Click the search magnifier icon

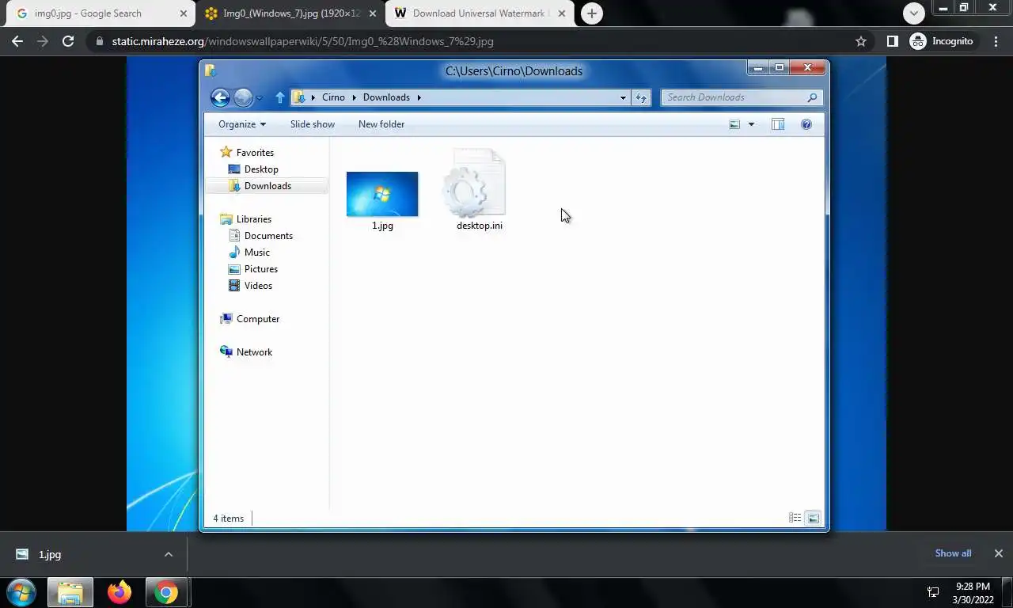click(812, 97)
